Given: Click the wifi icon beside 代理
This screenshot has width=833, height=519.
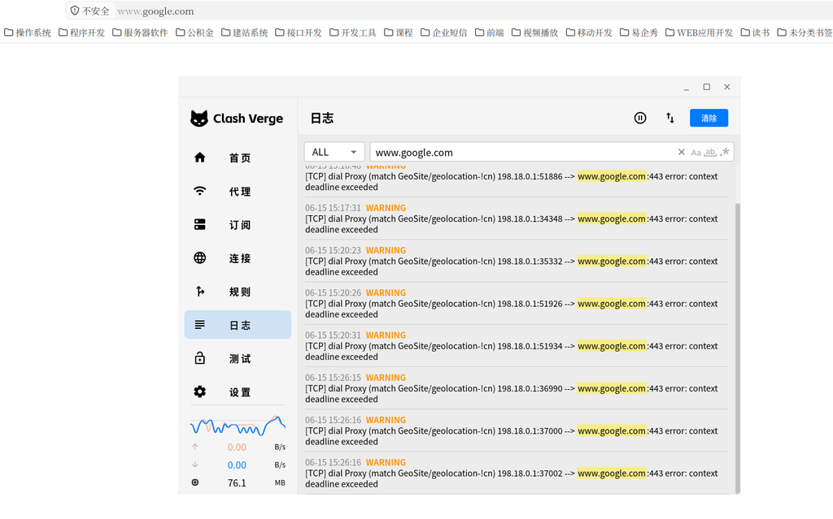Looking at the screenshot, I should [x=200, y=191].
